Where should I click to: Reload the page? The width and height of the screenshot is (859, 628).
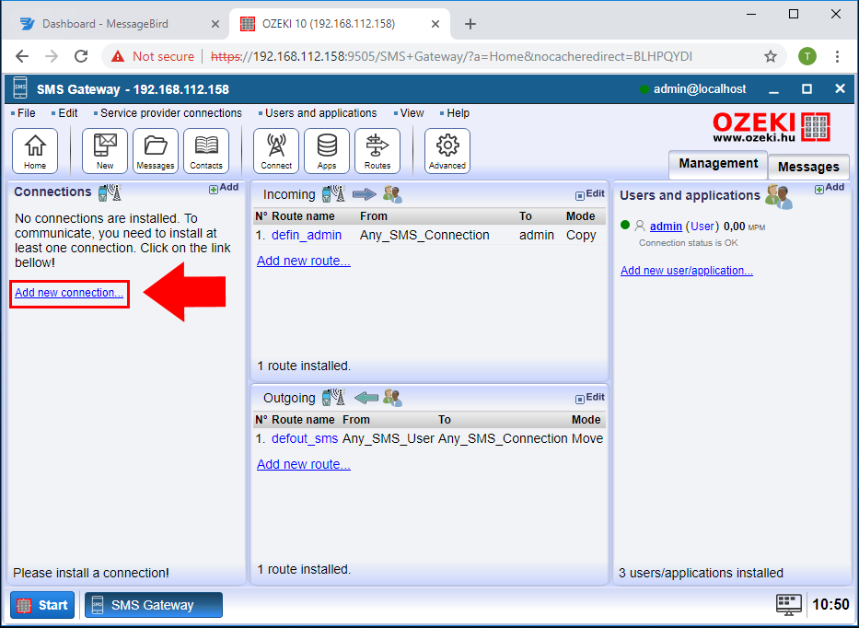click(x=81, y=56)
